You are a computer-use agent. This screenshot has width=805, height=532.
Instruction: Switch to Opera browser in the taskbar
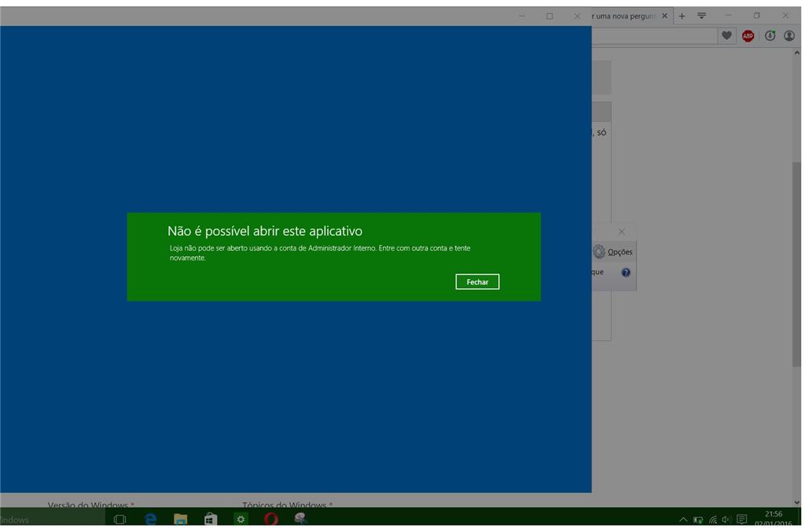click(271, 519)
